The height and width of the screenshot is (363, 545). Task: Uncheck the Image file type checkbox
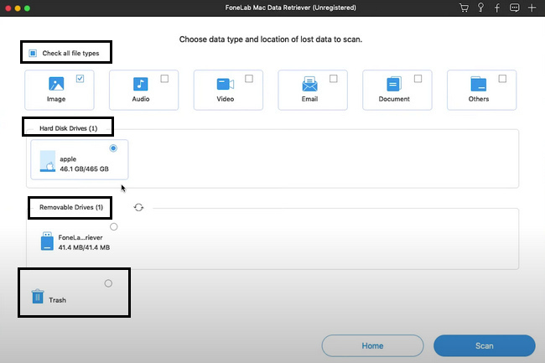tap(80, 79)
